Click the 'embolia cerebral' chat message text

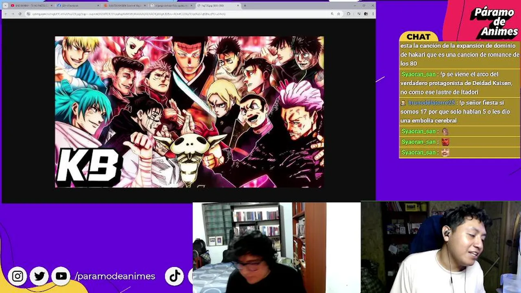(455, 112)
